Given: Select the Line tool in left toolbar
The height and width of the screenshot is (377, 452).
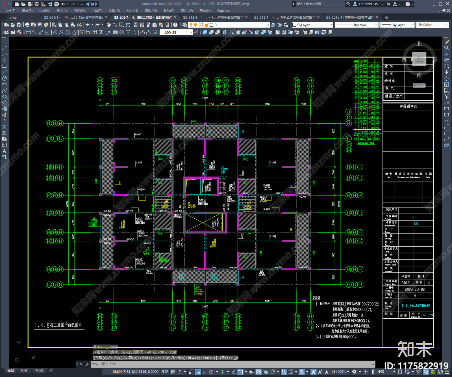Looking at the screenshot, I should coord(4,42).
